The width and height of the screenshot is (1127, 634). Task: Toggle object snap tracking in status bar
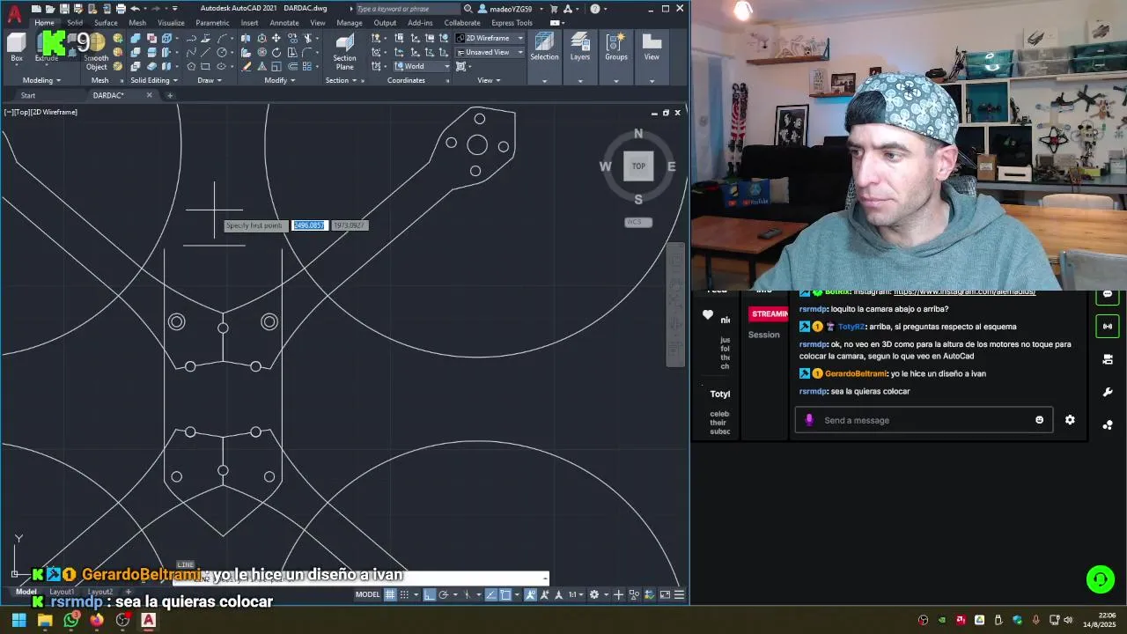[490, 594]
